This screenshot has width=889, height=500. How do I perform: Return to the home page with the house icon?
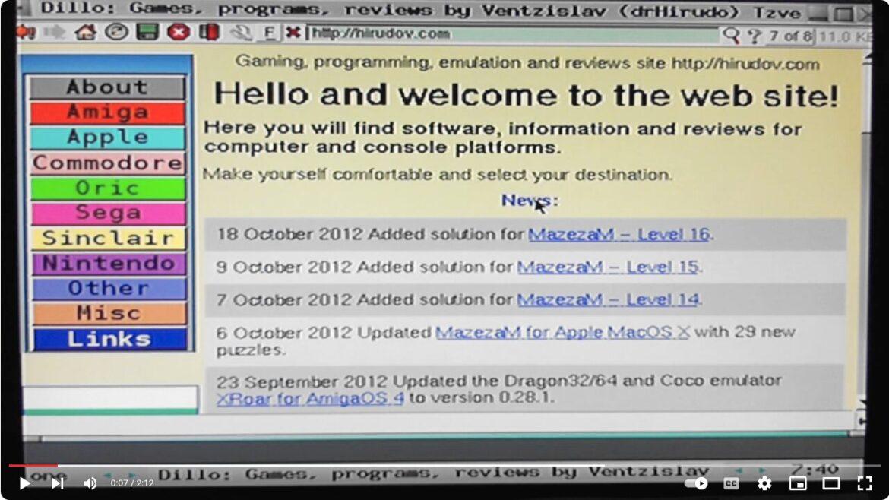(x=86, y=33)
